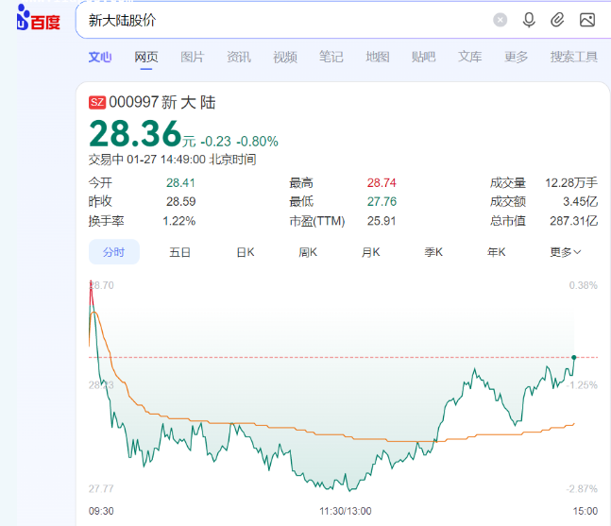Expand the 更多 chart period dropdown

[565, 252]
